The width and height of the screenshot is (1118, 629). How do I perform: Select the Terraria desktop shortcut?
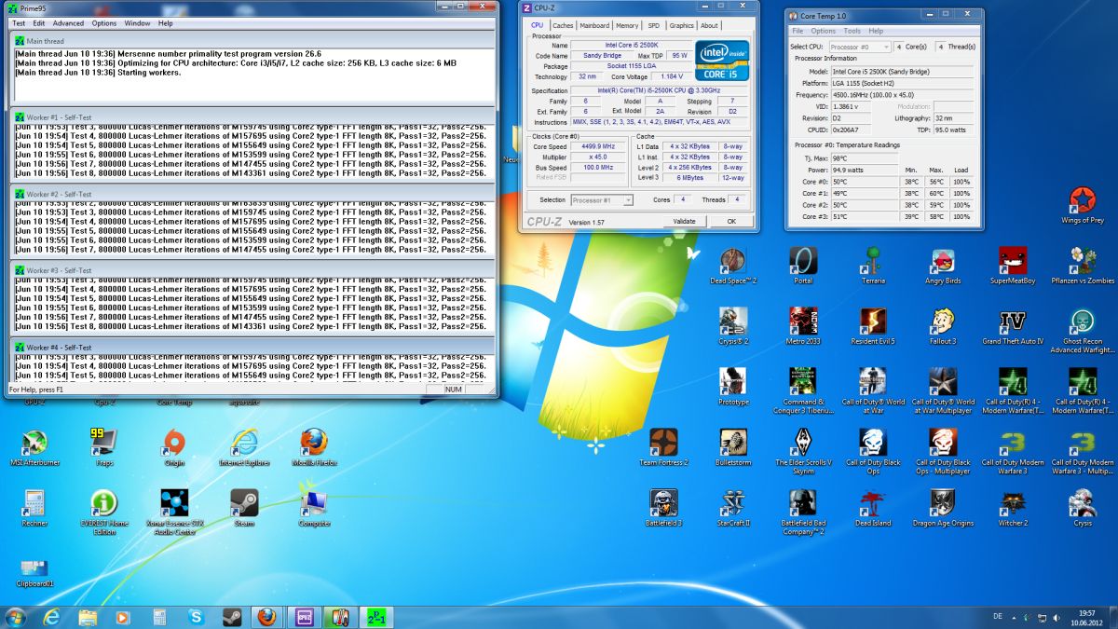pyautogui.click(x=873, y=266)
